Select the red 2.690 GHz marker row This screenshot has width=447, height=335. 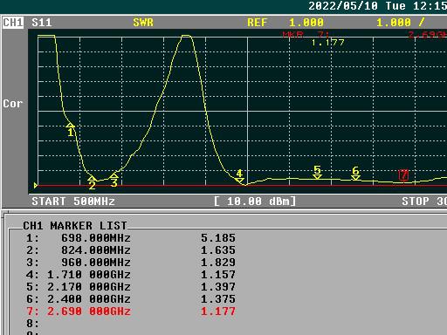click(131, 311)
